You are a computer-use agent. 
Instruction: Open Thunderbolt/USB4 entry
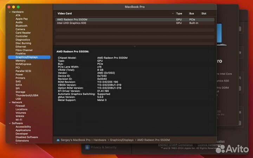27,95
